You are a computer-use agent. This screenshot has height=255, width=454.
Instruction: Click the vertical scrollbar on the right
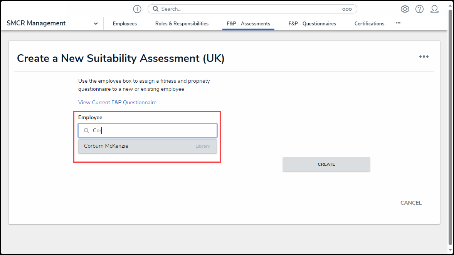[450, 127]
